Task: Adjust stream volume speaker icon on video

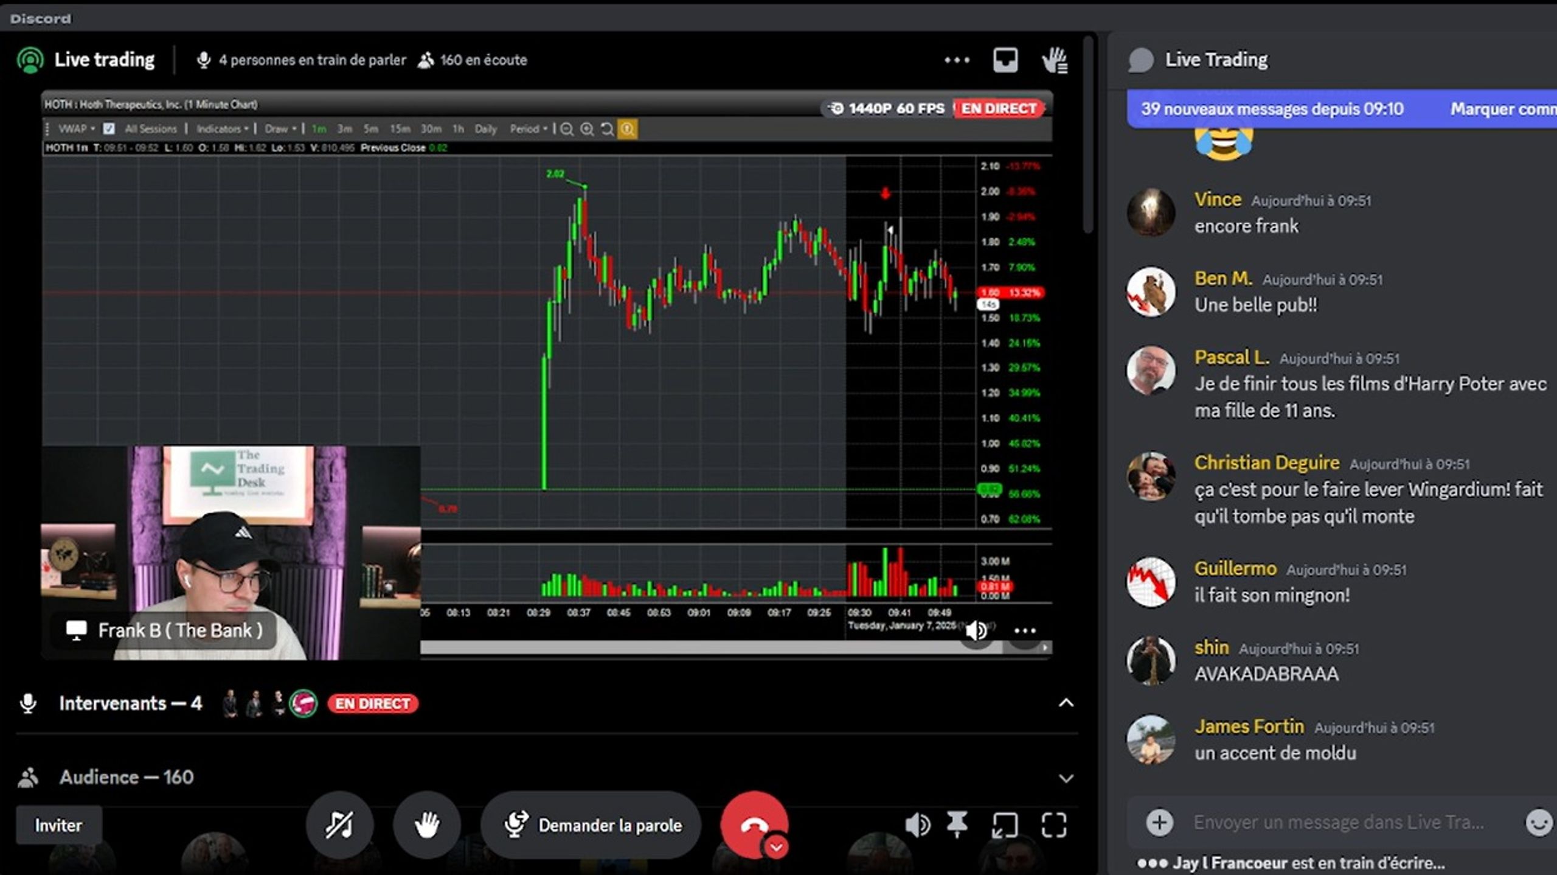Action: point(976,631)
